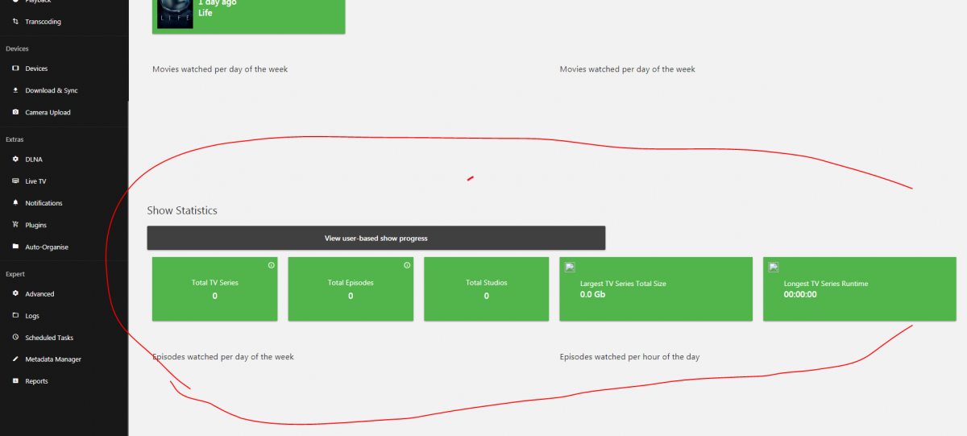967x436 pixels.
Task: Click the DLNA gear icon
Action: coord(15,159)
